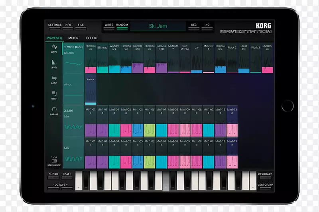The width and height of the screenshot is (319, 212).
Task: Select the MuteGtr 2 wave step
Action: [173, 58]
